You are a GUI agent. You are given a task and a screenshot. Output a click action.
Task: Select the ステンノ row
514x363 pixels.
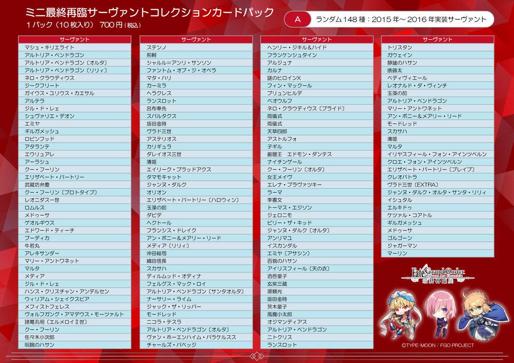(x=196, y=47)
